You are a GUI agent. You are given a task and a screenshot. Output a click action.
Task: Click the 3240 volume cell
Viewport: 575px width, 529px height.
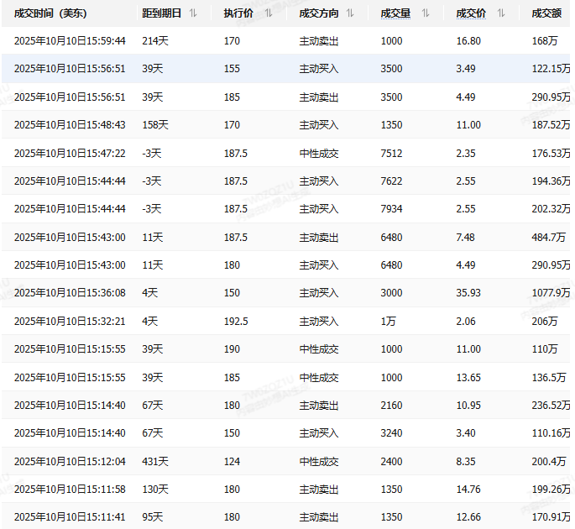pos(391,433)
